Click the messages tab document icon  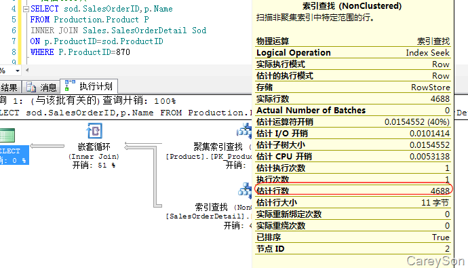pyautogui.click(x=31, y=87)
